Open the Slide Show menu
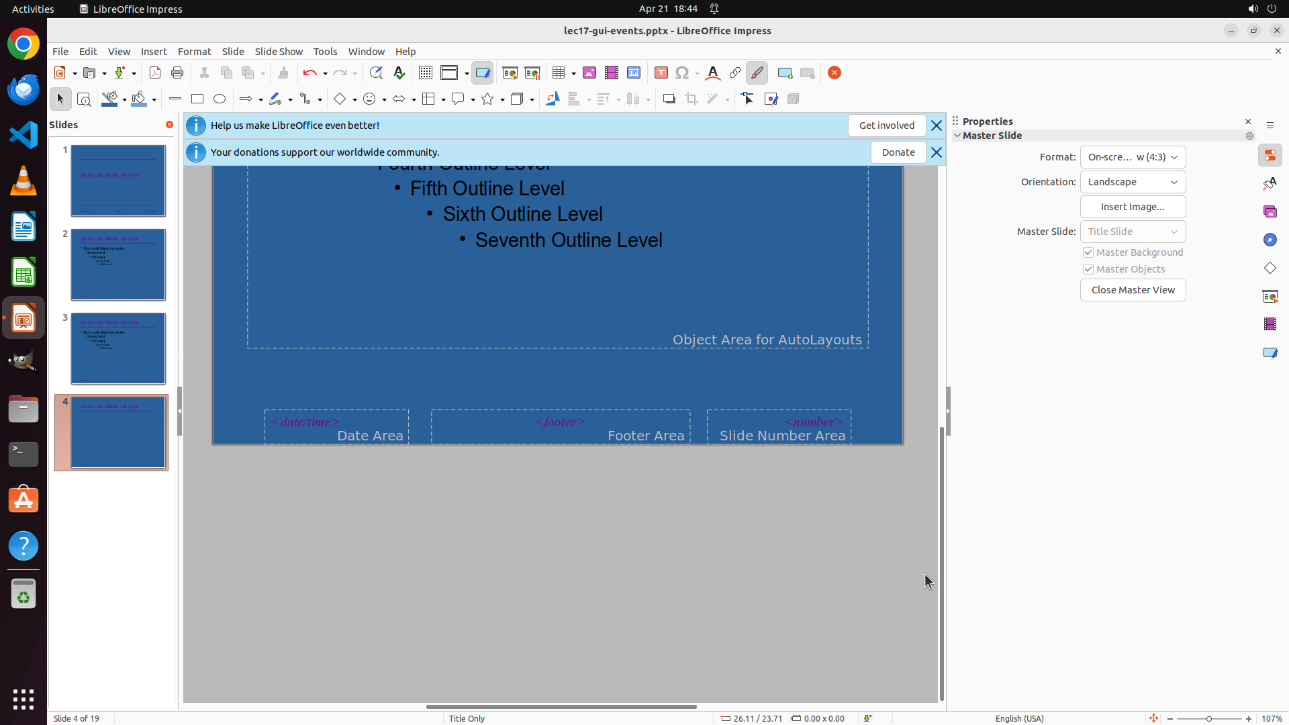 (x=279, y=51)
